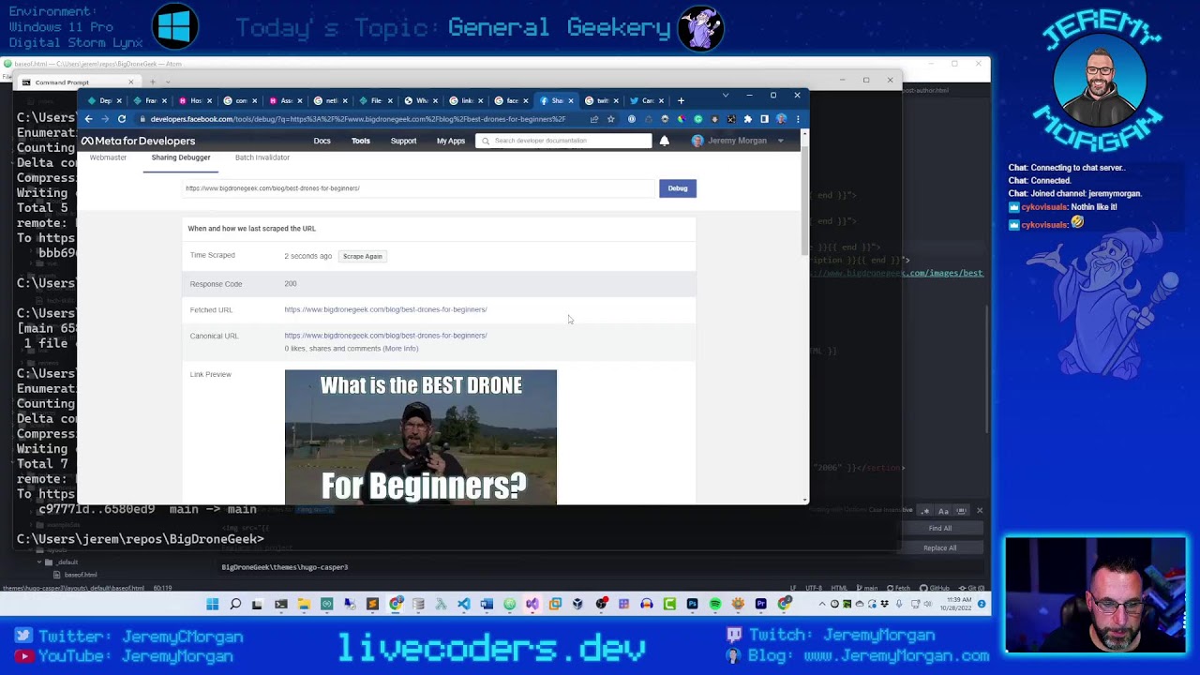1200x675 pixels.
Task: Open Spotify from taskbar
Action: click(x=715, y=604)
